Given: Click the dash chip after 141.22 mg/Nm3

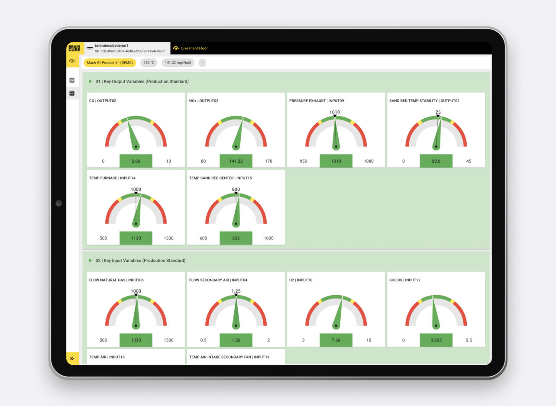Looking at the screenshot, I should click(x=202, y=63).
